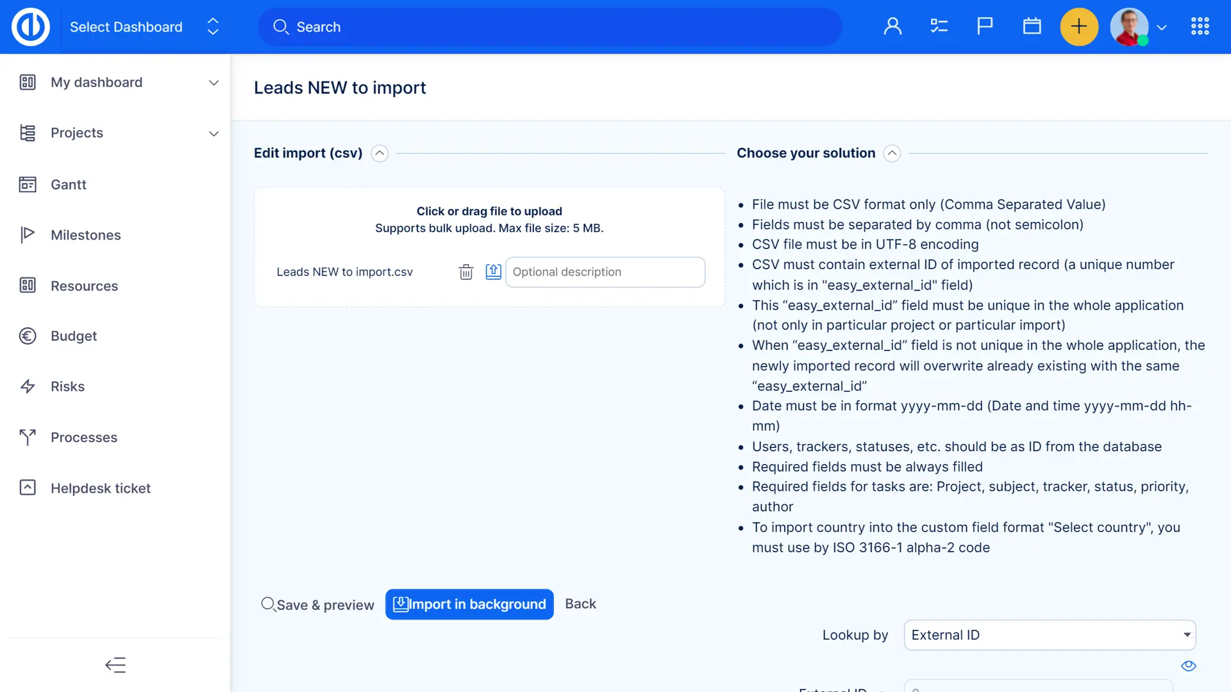This screenshot has height=692, width=1231.
Task: Go to Helpdesk ticket in sidebar
Action: click(x=100, y=488)
